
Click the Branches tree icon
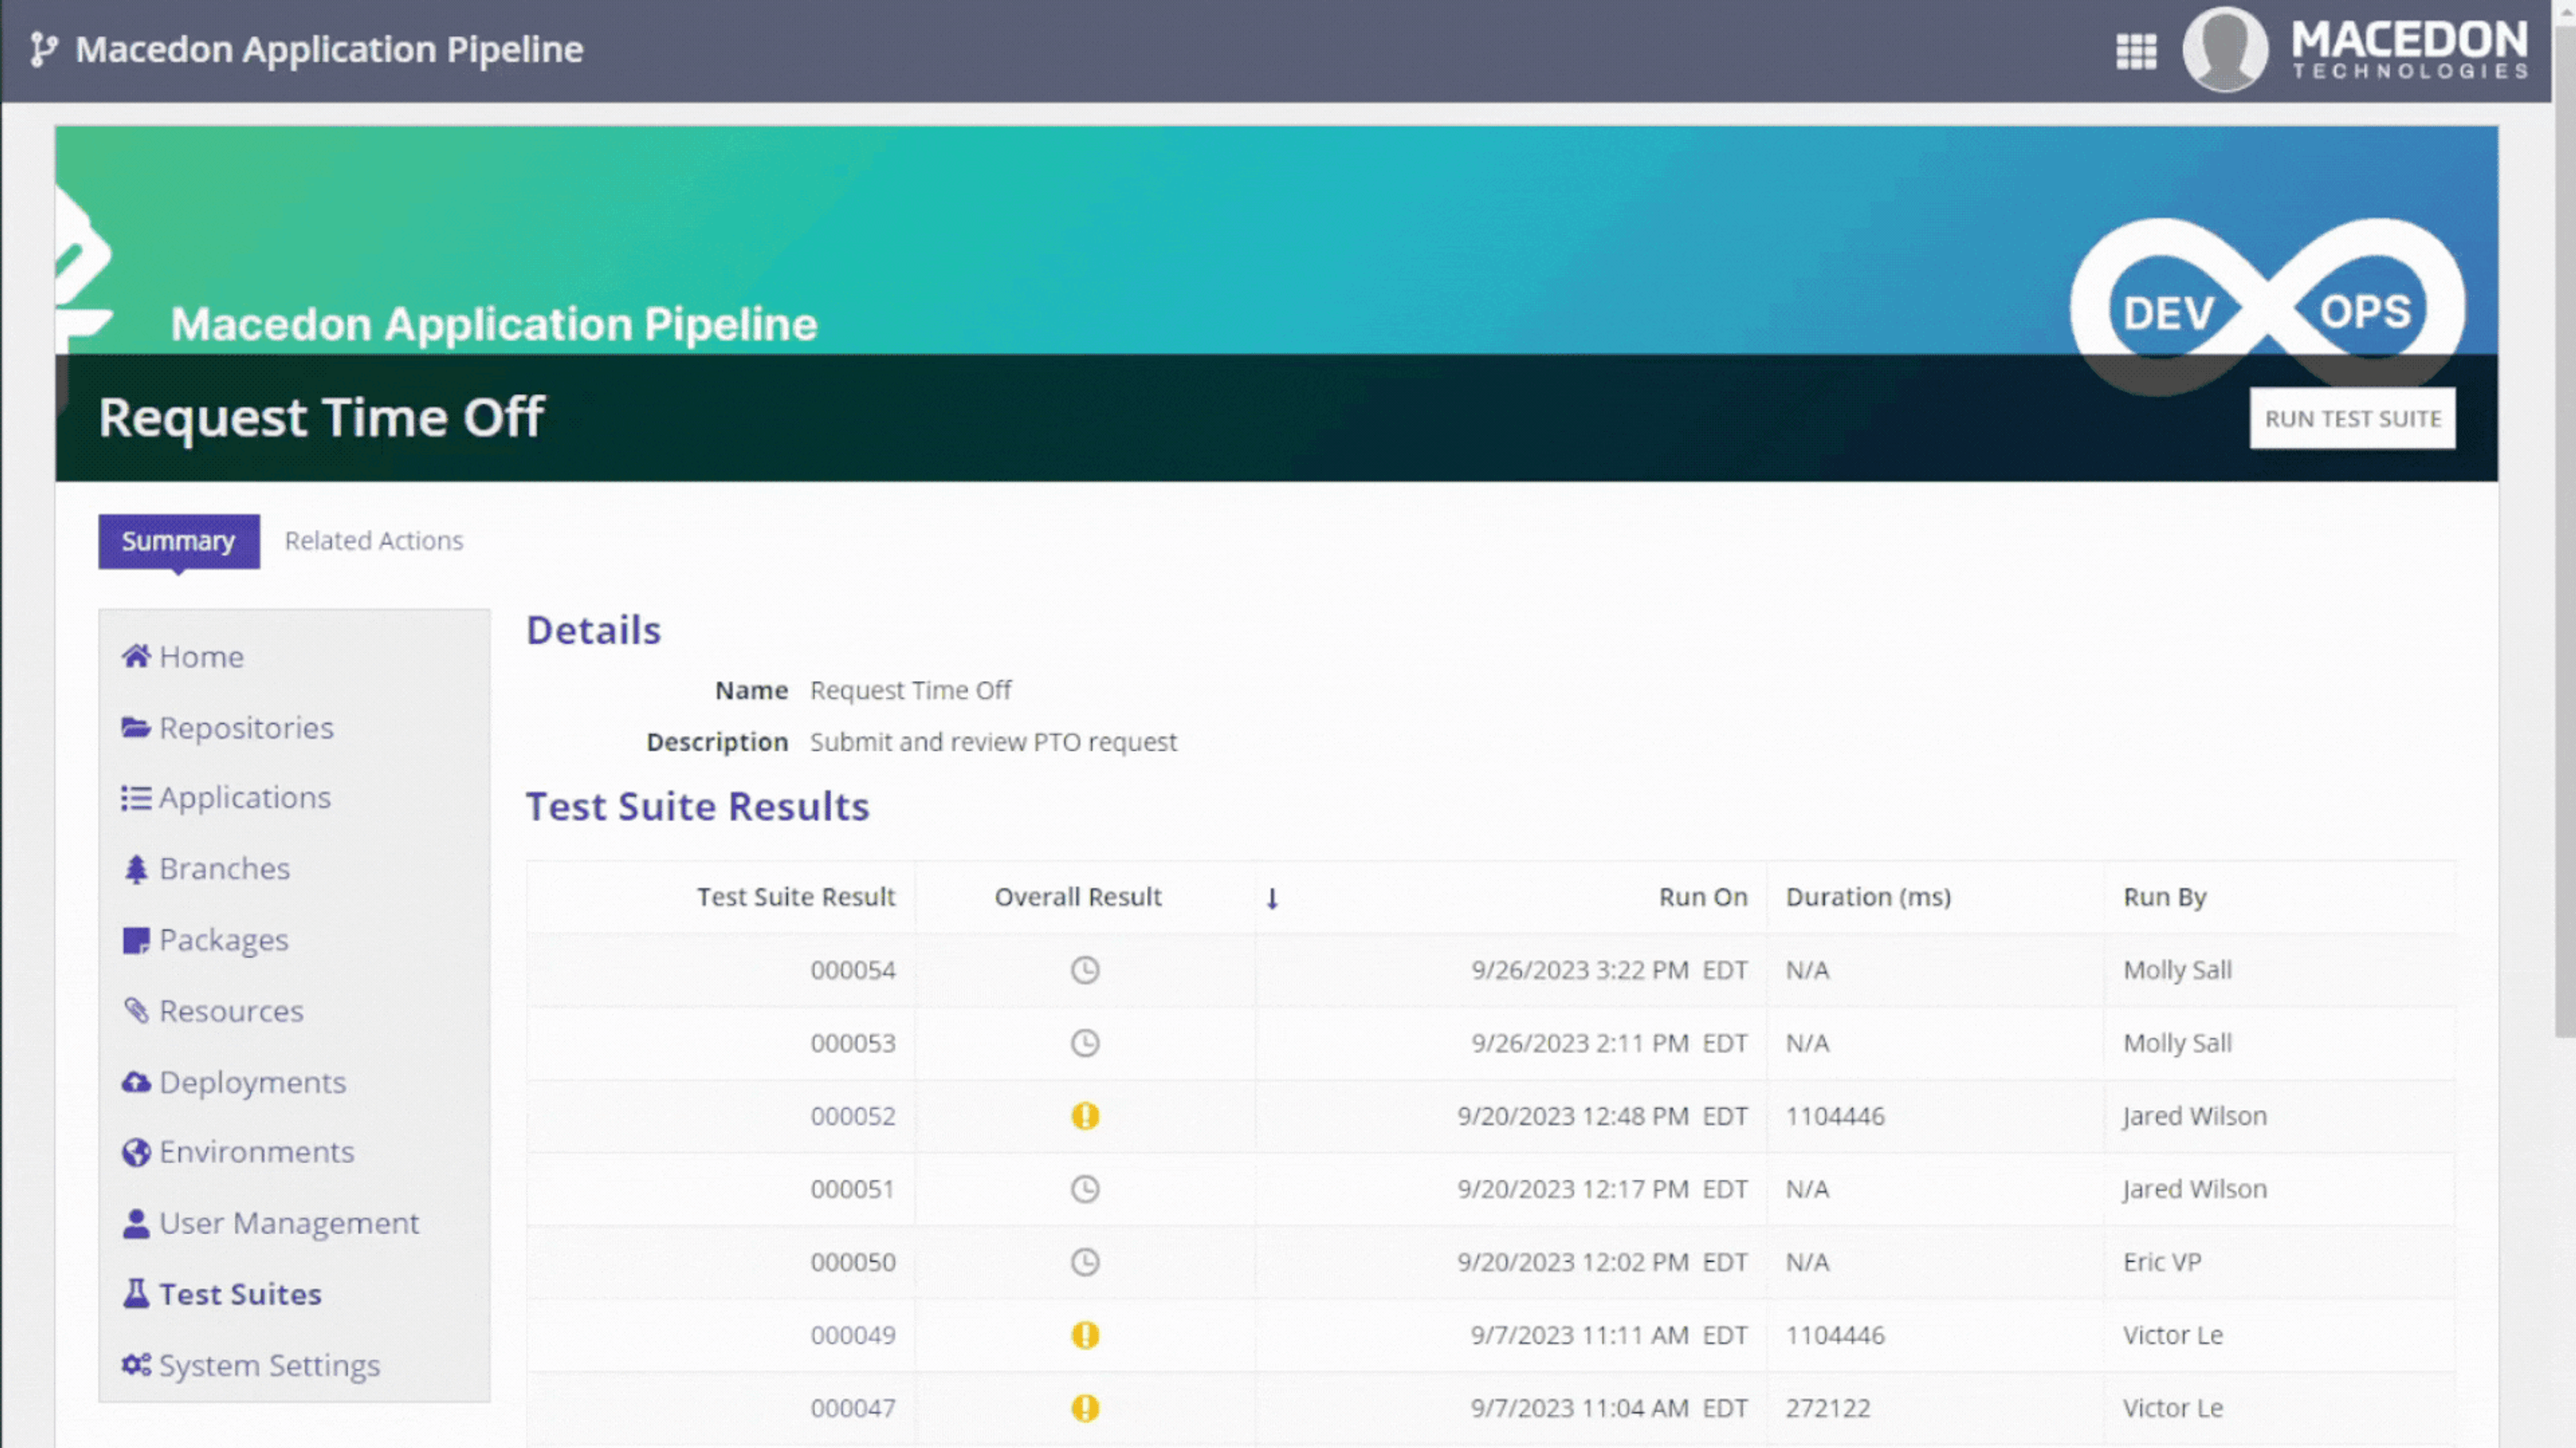pyautogui.click(x=136, y=869)
